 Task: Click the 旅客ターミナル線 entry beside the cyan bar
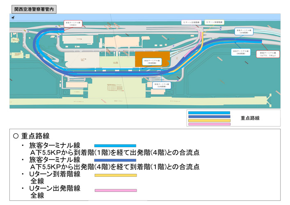coord(55,146)
